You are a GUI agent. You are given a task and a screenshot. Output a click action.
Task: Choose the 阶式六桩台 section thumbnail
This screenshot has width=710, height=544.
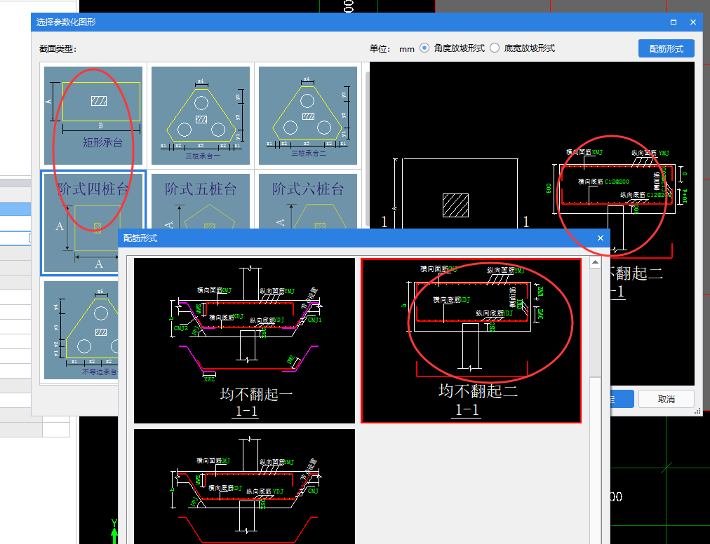coord(308,201)
